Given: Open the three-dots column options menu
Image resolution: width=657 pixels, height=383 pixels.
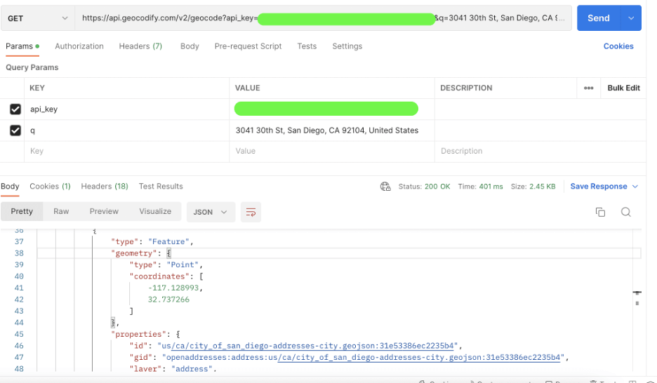Looking at the screenshot, I should 588,88.
